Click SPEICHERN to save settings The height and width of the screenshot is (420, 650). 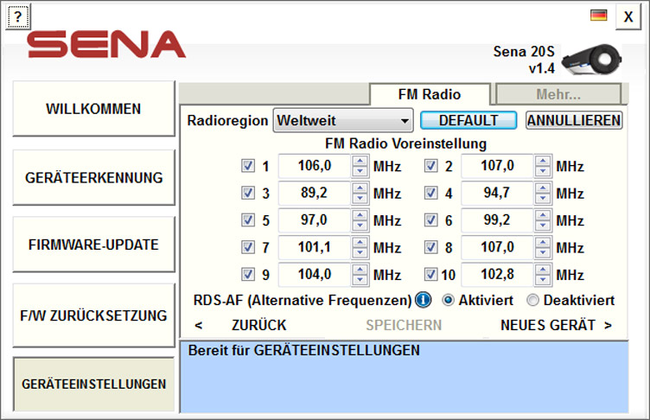pos(404,325)
